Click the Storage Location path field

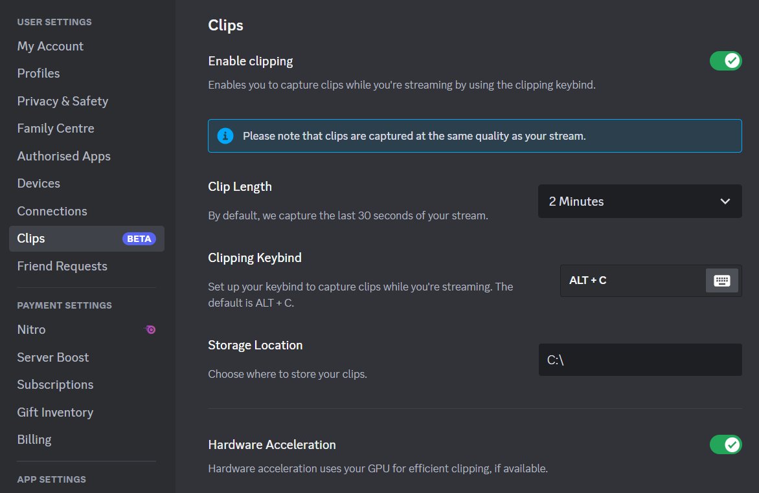639,360
